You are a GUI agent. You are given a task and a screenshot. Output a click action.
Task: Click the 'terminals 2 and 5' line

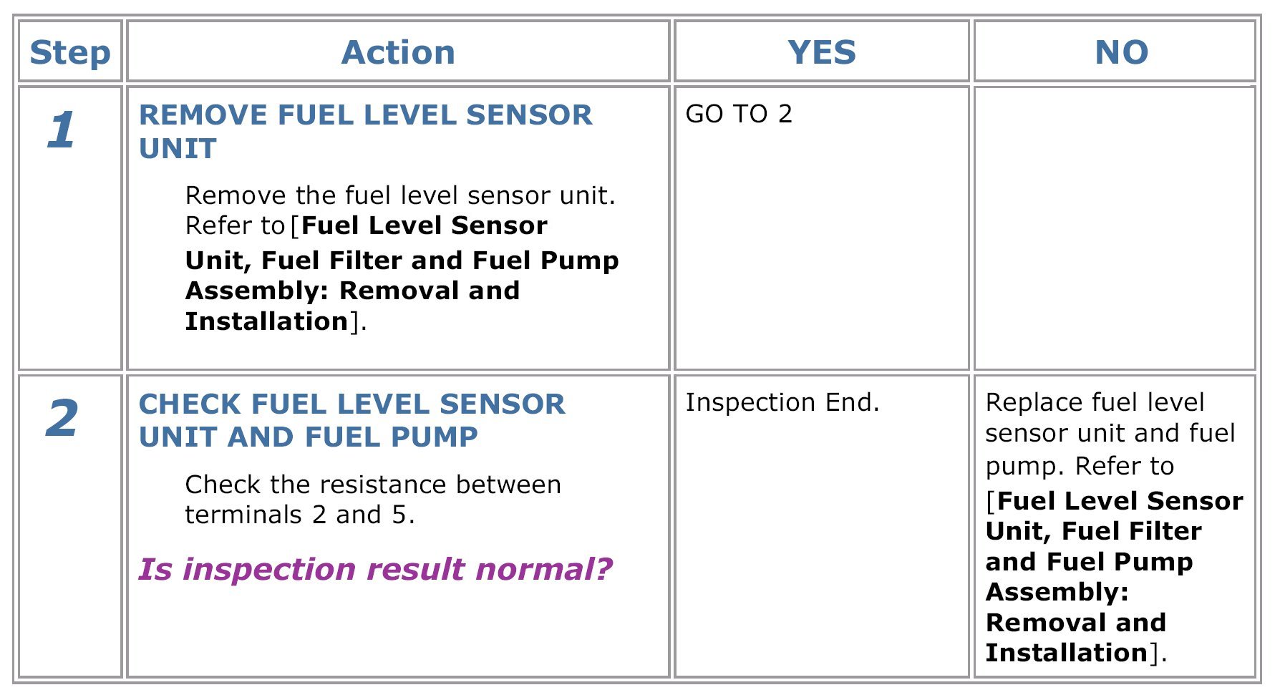(300, 515)
